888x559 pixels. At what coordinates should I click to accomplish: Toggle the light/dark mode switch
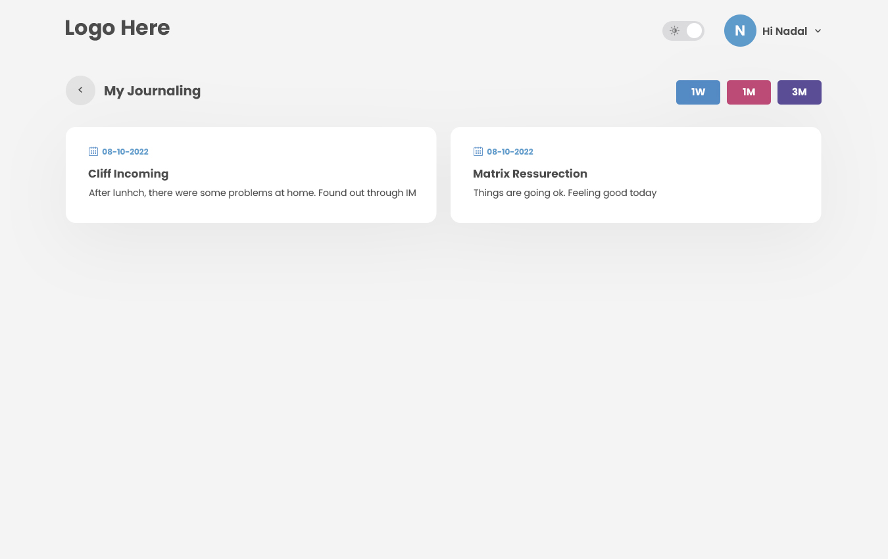click(683, 31)
